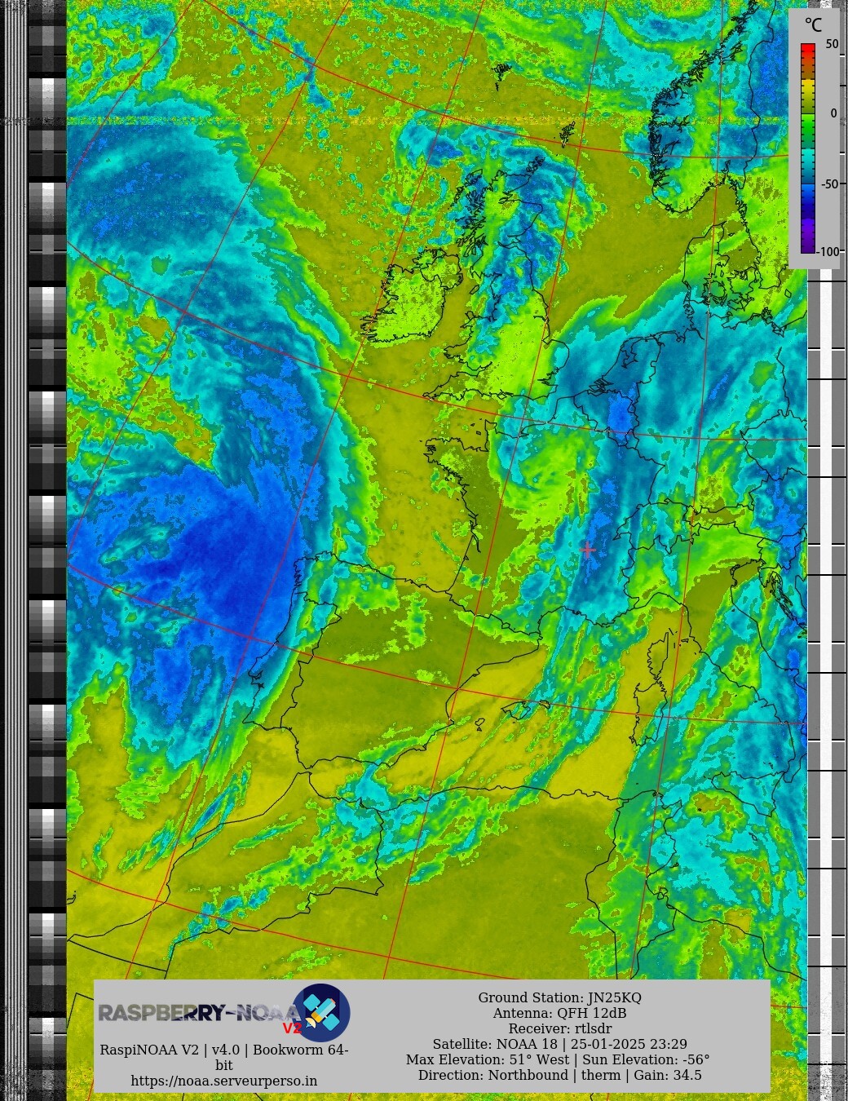Open the noaa.serveurperso.in link
The width and height of the screenshot is (848, 1101).
coord(223,1081)
